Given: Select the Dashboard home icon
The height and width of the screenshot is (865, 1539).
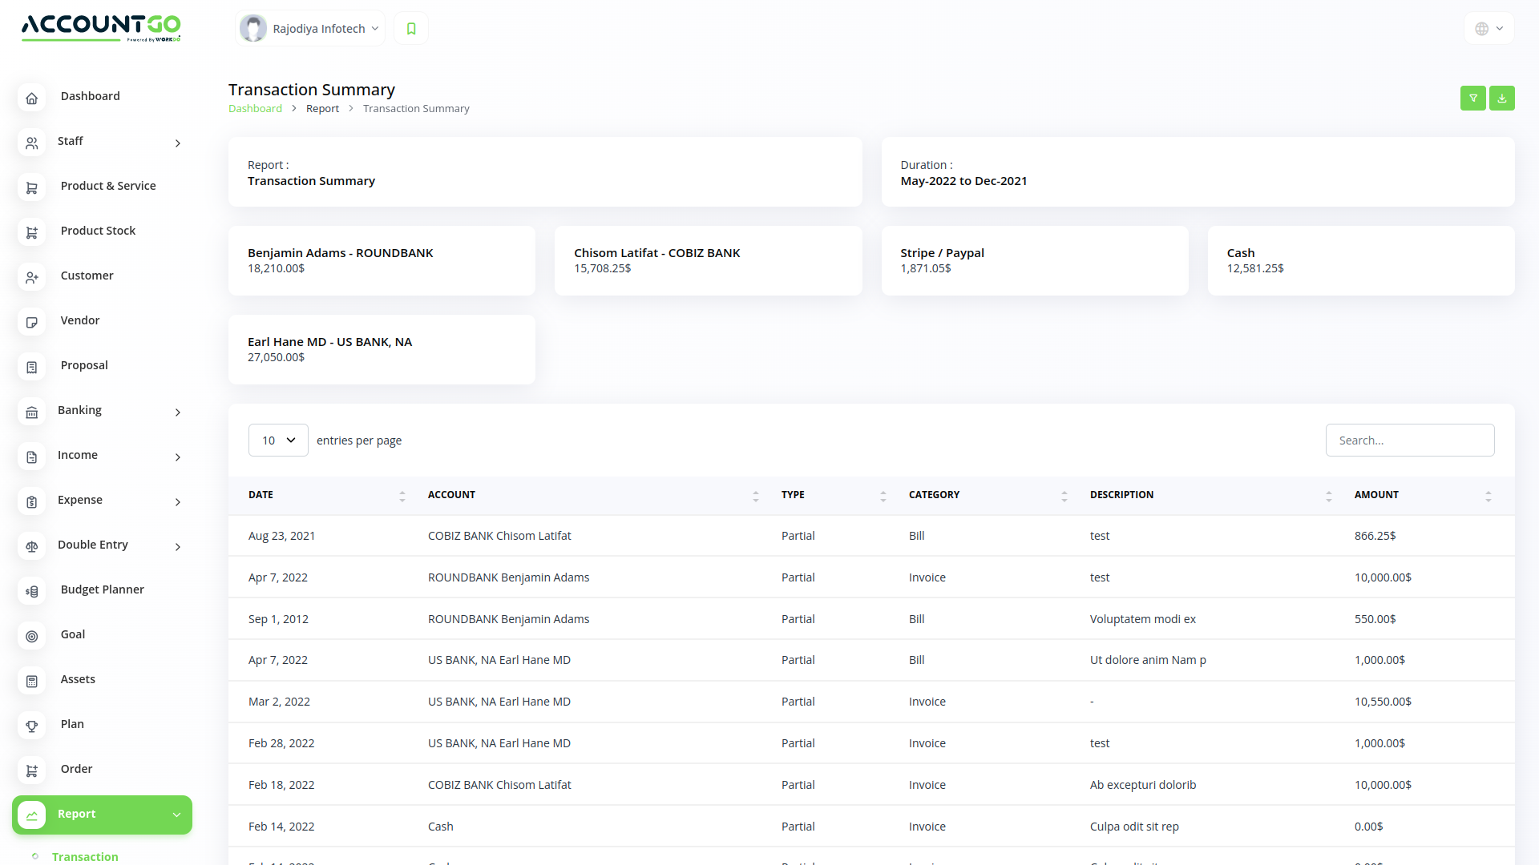Looking at the screenshot, I should click(x=32, y=98).
